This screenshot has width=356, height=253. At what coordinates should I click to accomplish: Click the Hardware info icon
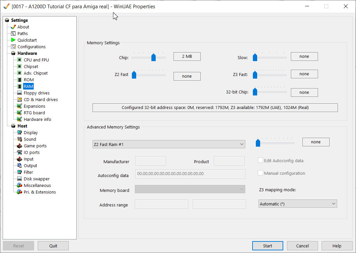pyautogui.click(x=20, y=119)
